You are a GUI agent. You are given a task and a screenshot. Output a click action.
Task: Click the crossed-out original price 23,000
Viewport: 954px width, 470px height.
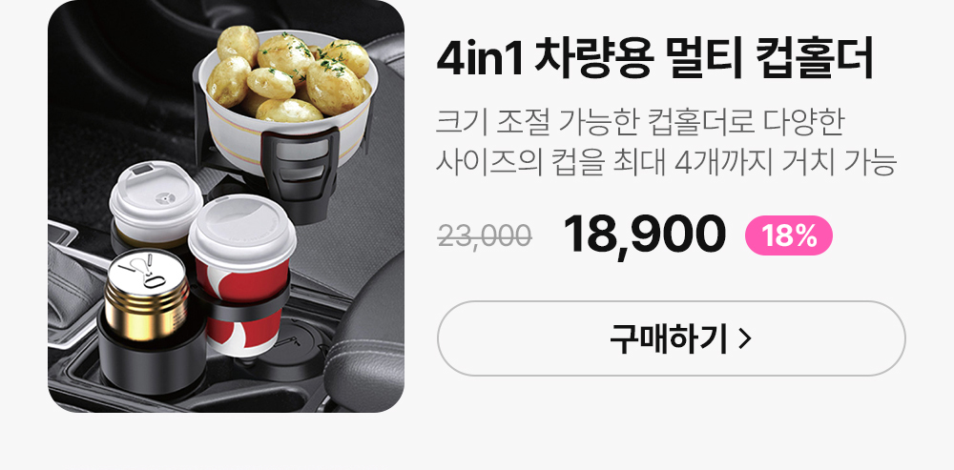485,235
